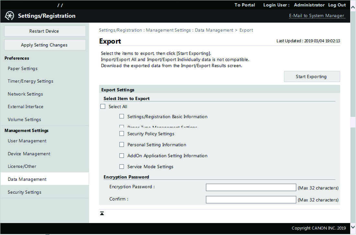
Task: Click the scrollbar up arrow
Action: pos(353,7)
